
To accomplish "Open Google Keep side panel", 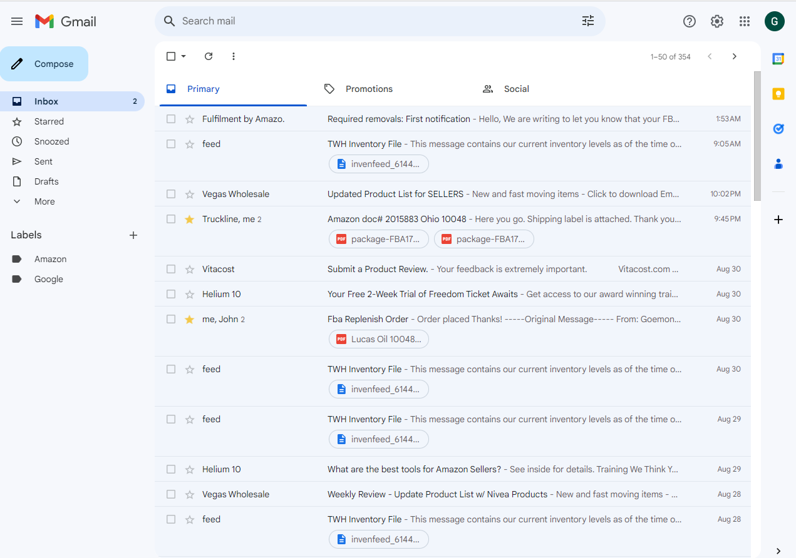I will [778, 94].
